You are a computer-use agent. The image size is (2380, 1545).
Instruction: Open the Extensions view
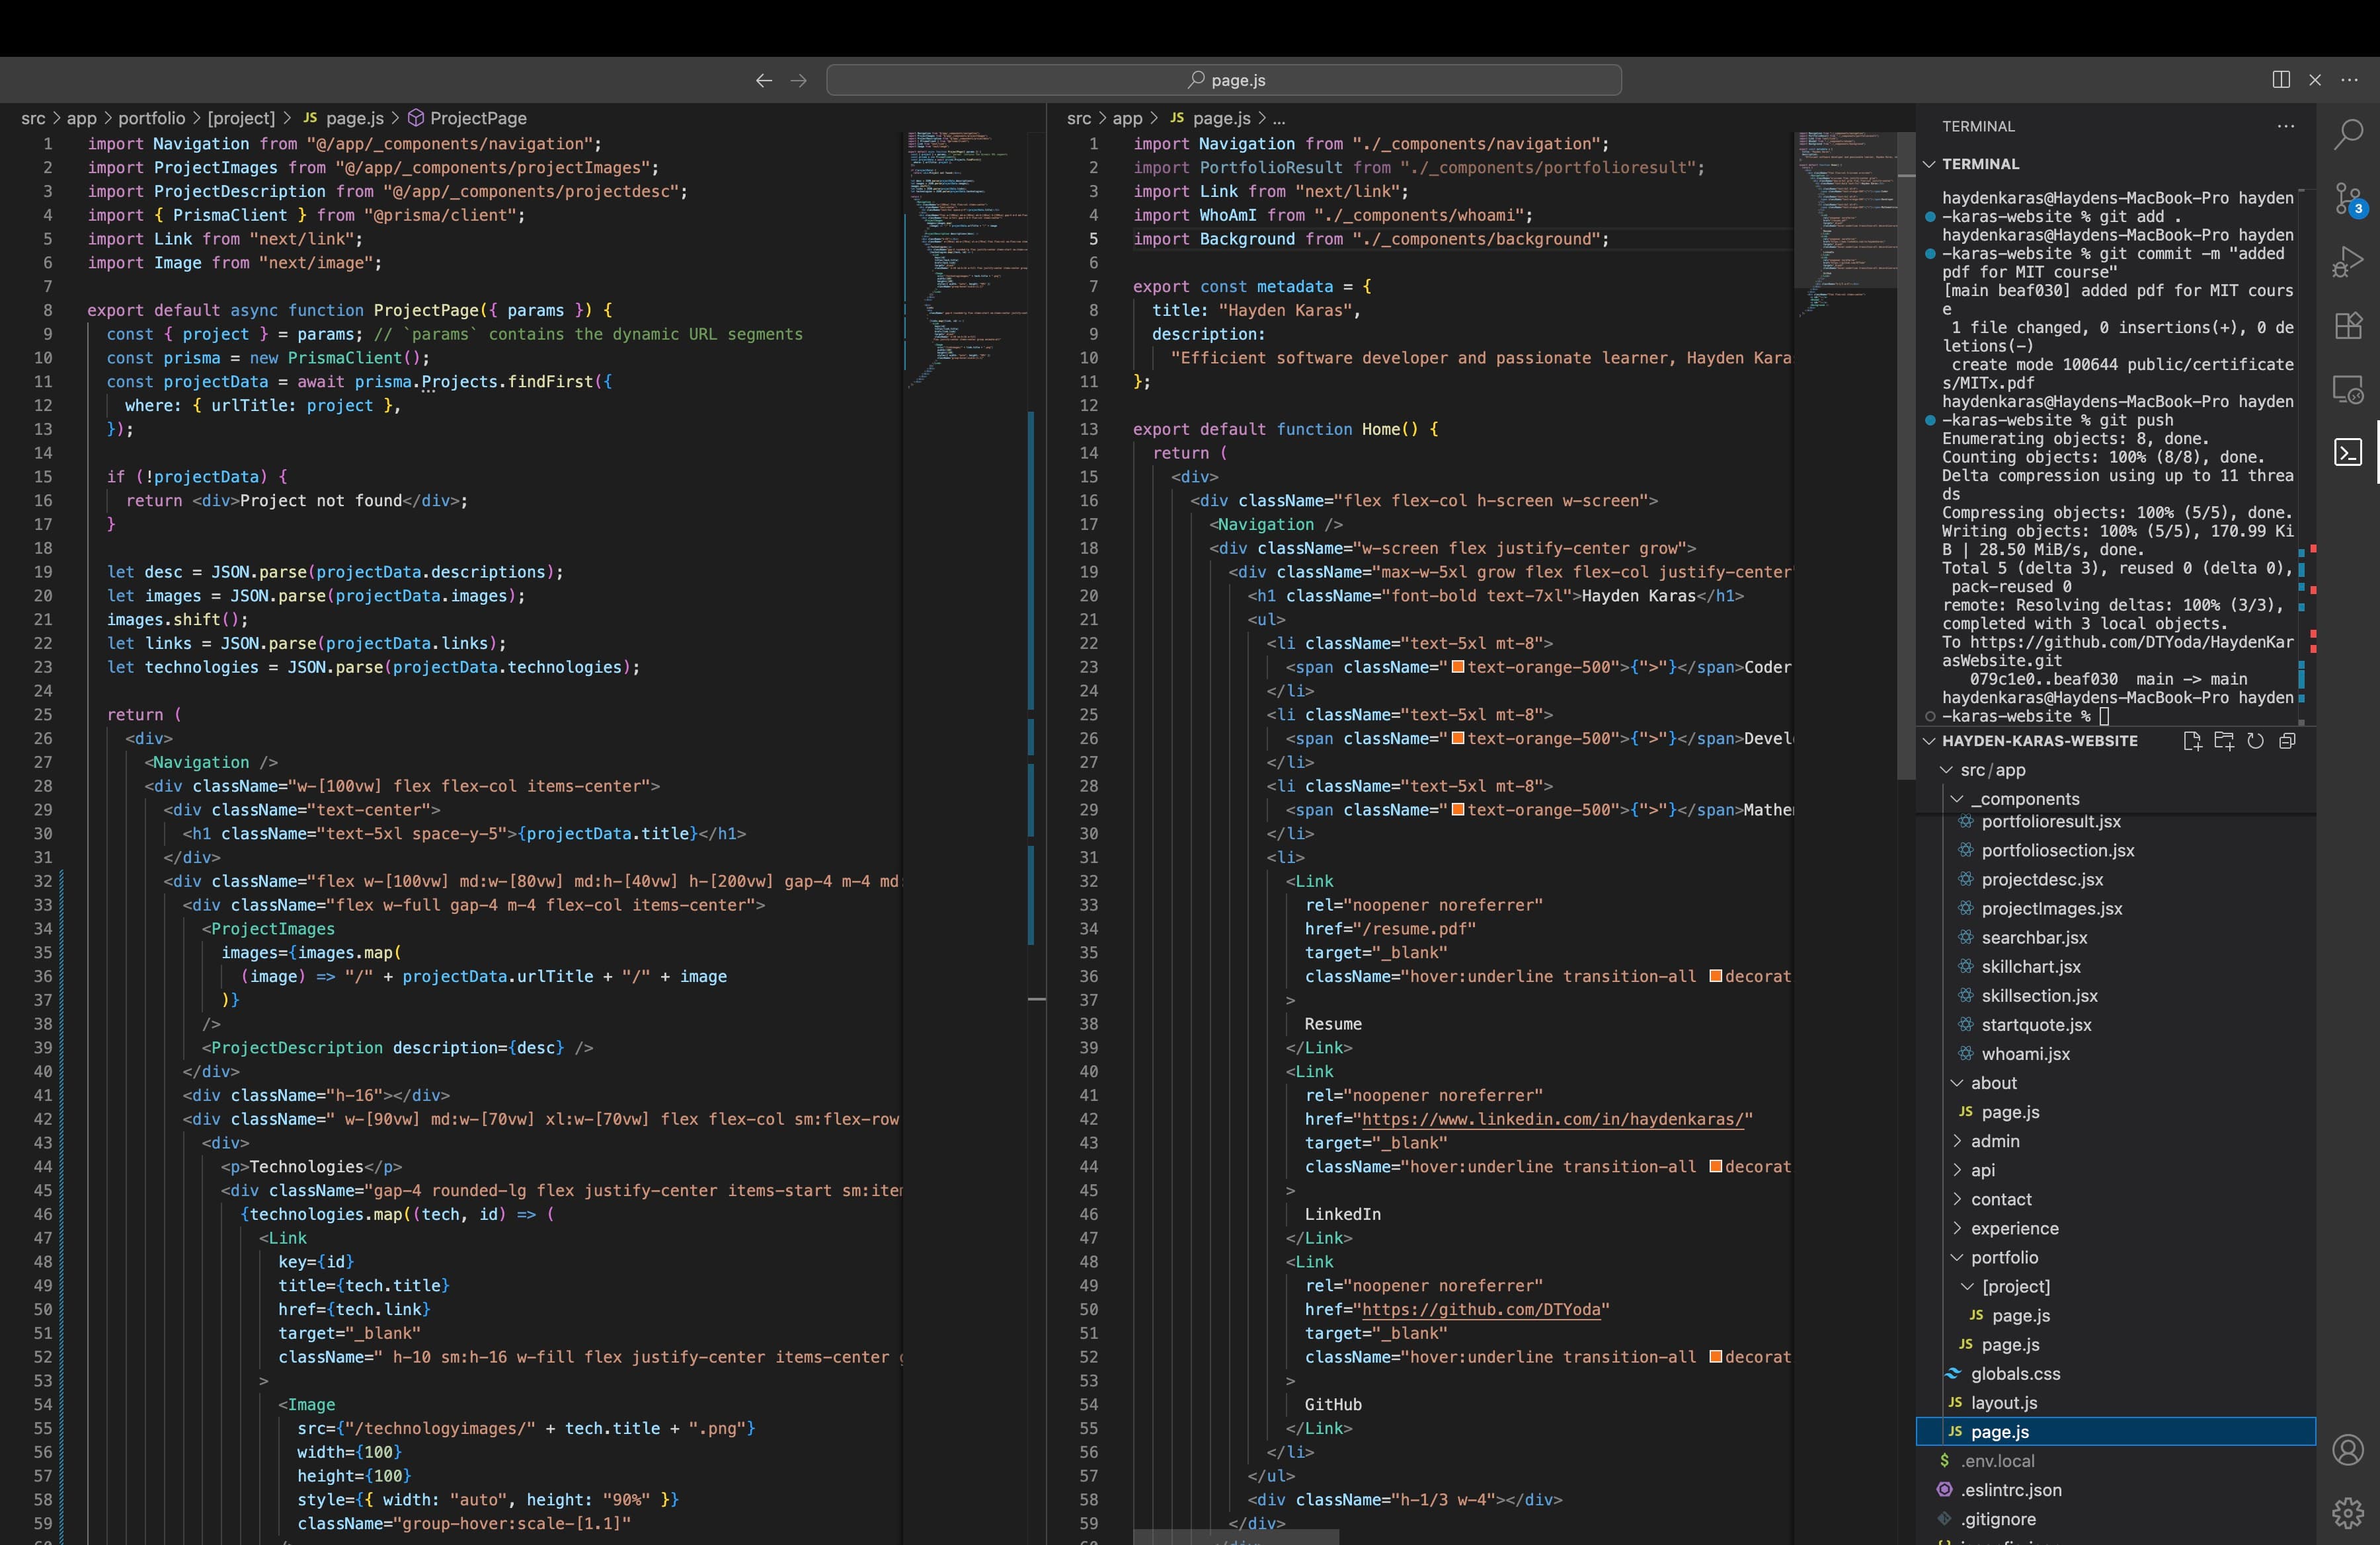[x=2348, y=324]
